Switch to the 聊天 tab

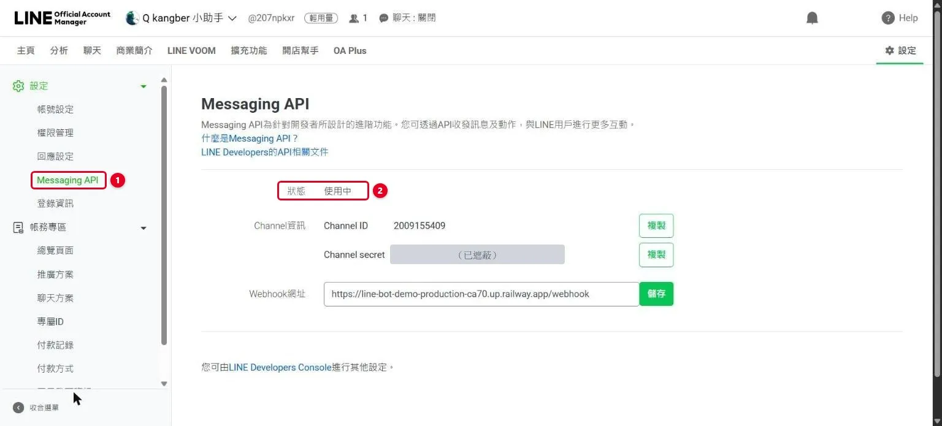[x=92, y=51]
